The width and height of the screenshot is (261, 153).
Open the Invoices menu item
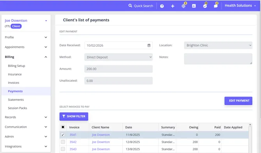tap(14, 83)
